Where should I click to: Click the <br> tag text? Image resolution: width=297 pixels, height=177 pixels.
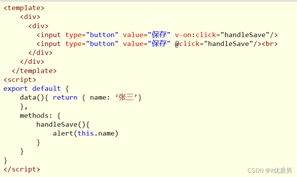(x=270, y=44)
